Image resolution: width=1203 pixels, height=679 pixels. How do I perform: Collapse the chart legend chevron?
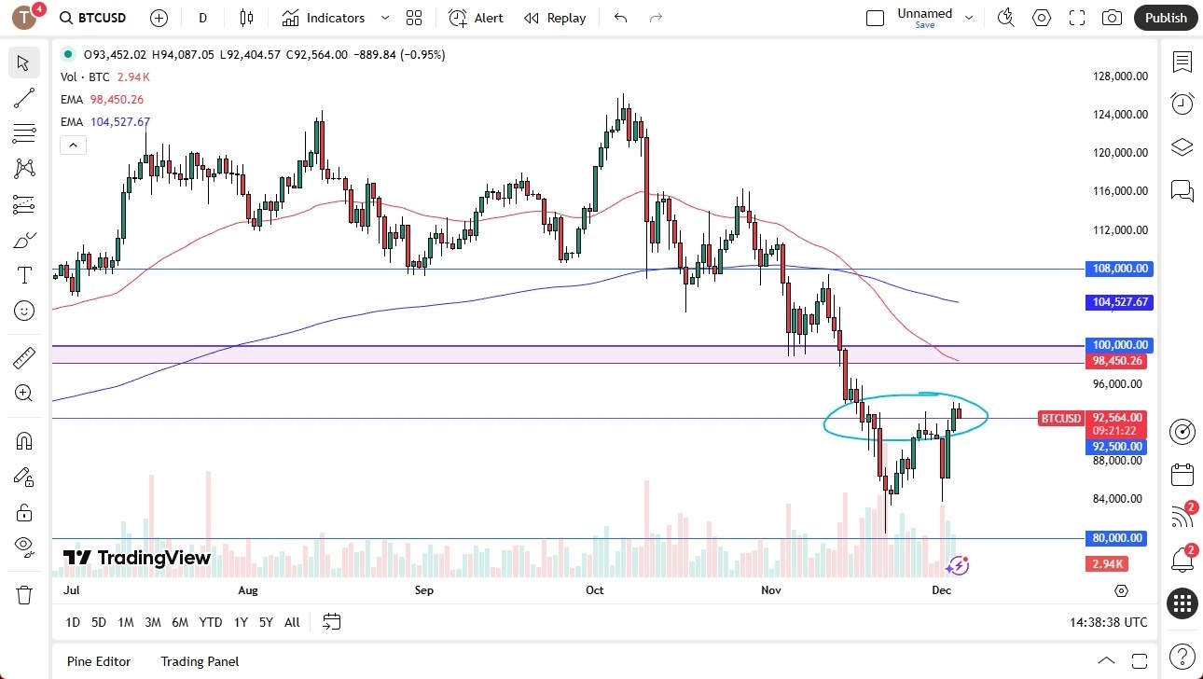coord(73,145)
